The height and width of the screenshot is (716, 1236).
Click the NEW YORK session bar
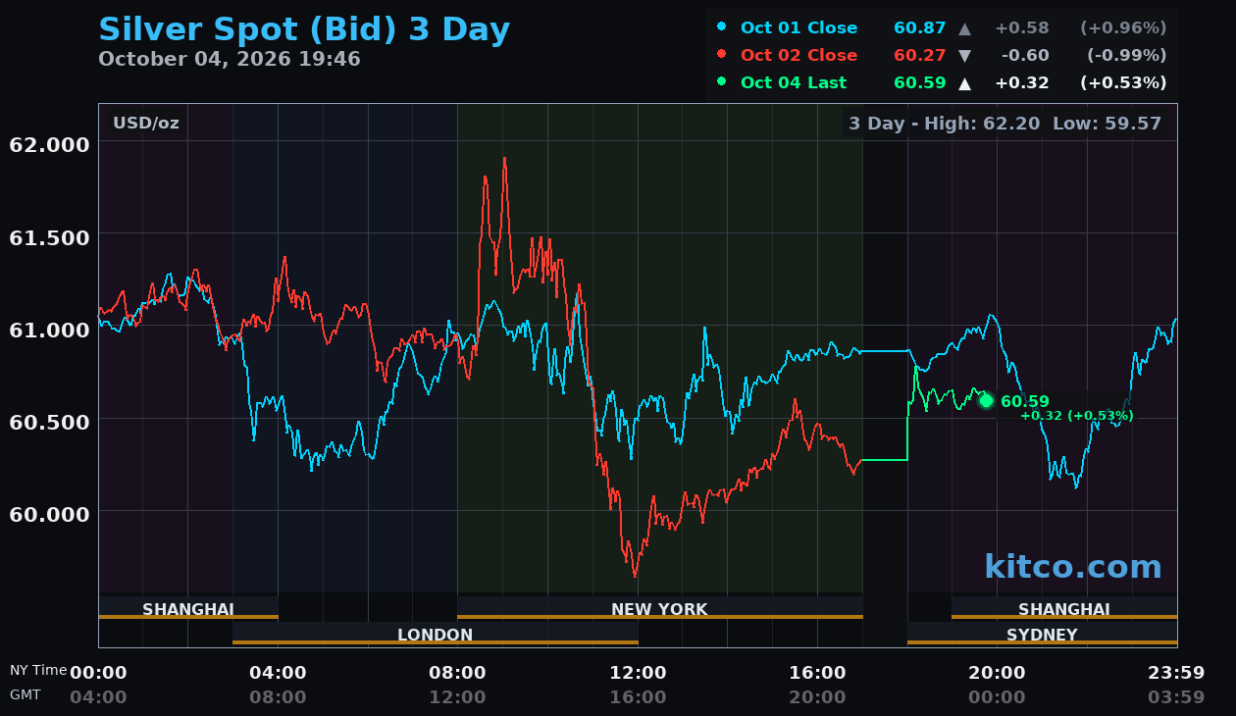(660, 609)
